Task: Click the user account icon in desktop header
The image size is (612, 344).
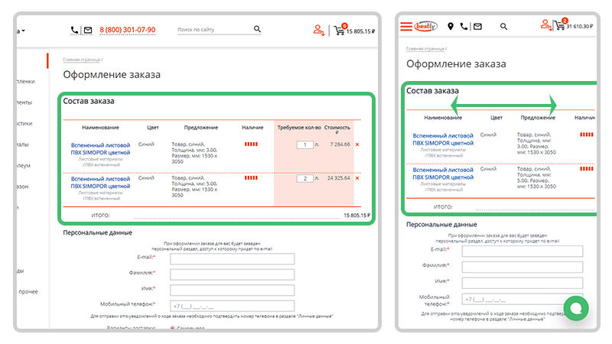Action: [319, 30]
